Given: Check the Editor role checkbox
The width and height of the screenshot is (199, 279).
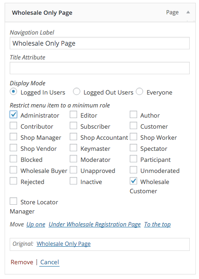Looking at the screenshot, I should click(73, 114).
